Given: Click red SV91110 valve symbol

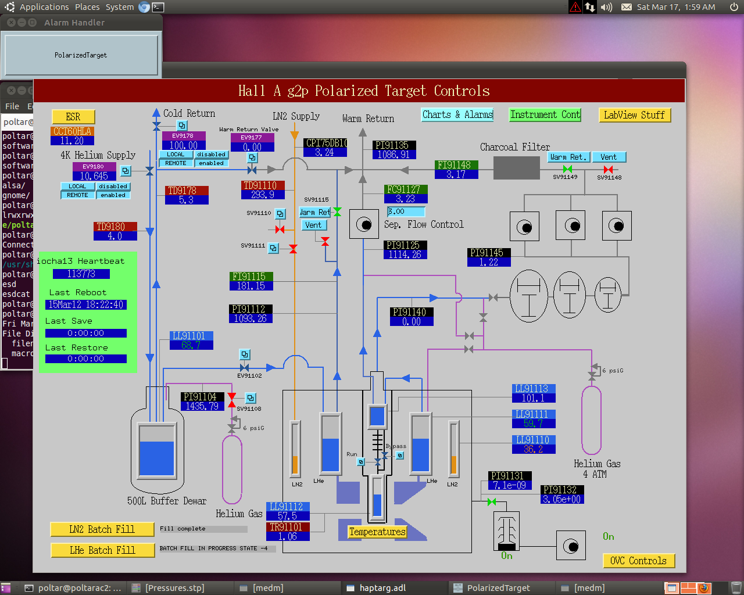Looking at the screenshot, I should click(x=280, y=230).
